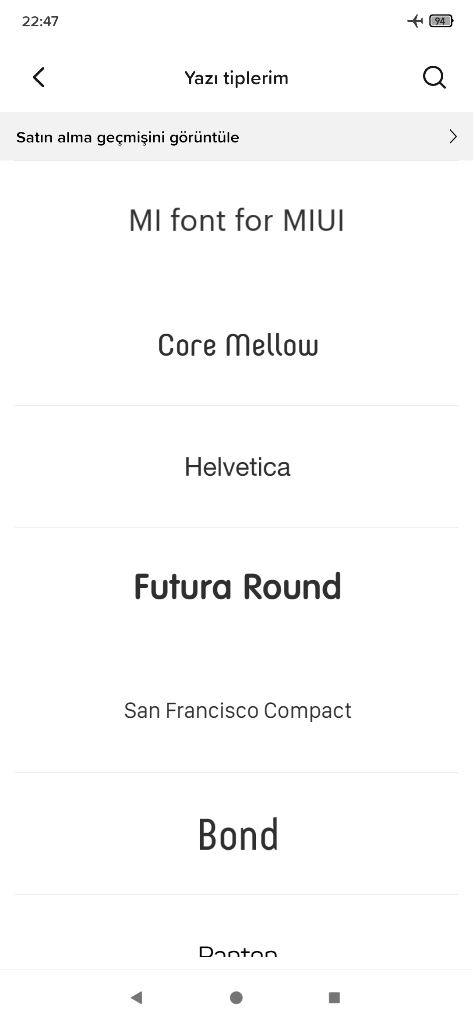Tap the Android recents square button
Image resolution: width=473 pixels, height=1026 pixels.
(x=335, y=997)
